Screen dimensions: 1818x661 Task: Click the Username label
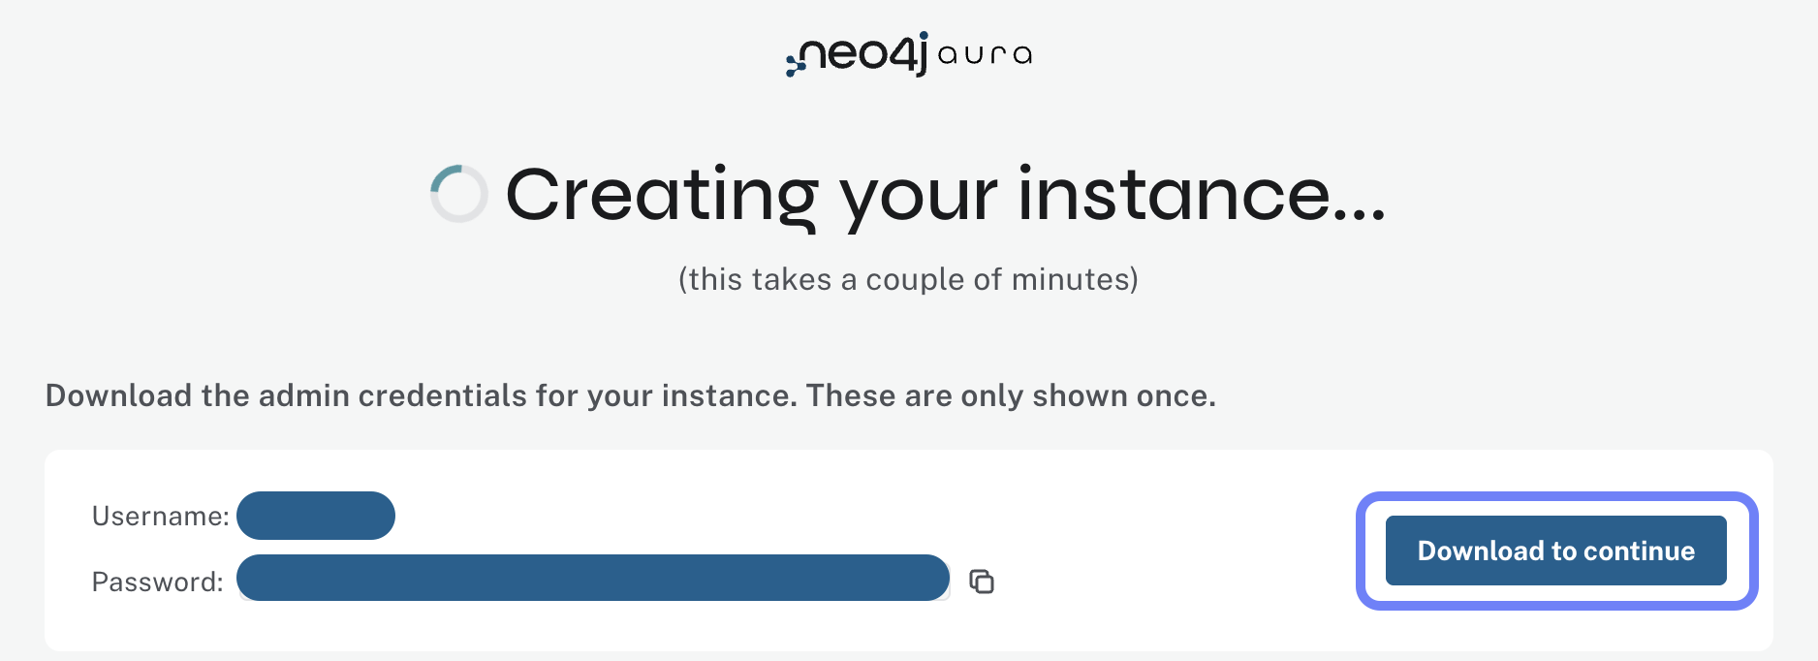tap(160, 517)
